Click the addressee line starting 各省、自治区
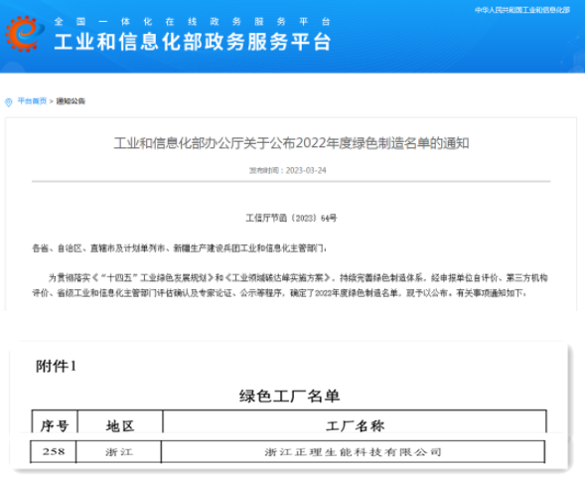Screen dimensions: 585x481 click(180, 248)
